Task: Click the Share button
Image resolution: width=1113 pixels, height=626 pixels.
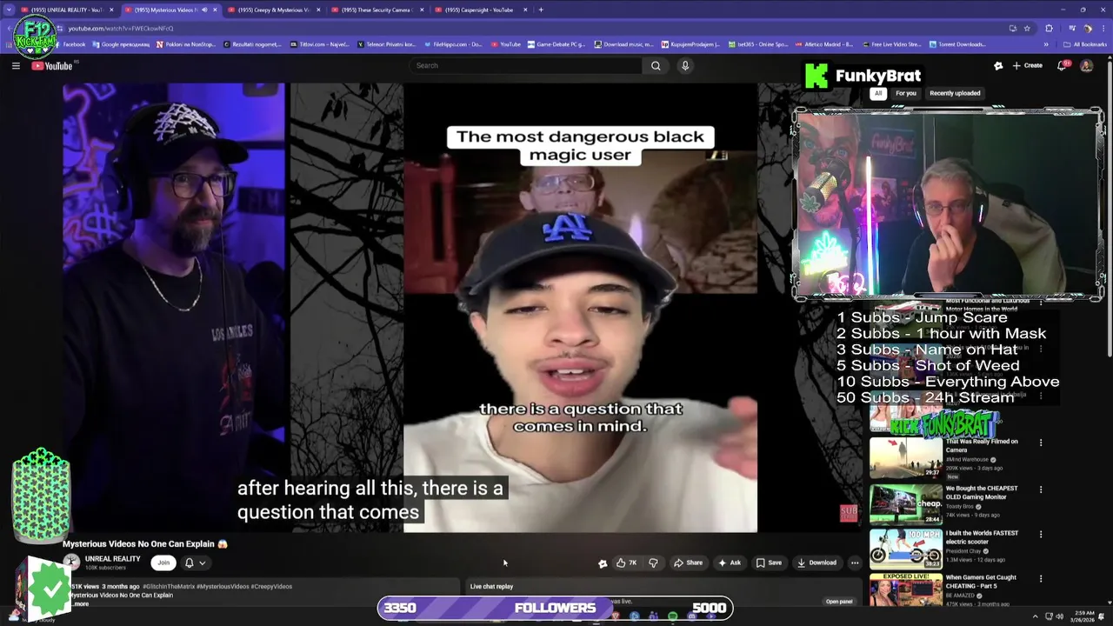Action: click(688, 563)
